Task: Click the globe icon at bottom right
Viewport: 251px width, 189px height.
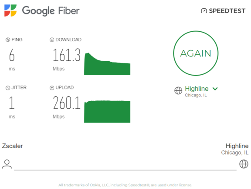Action: (244, 164)
